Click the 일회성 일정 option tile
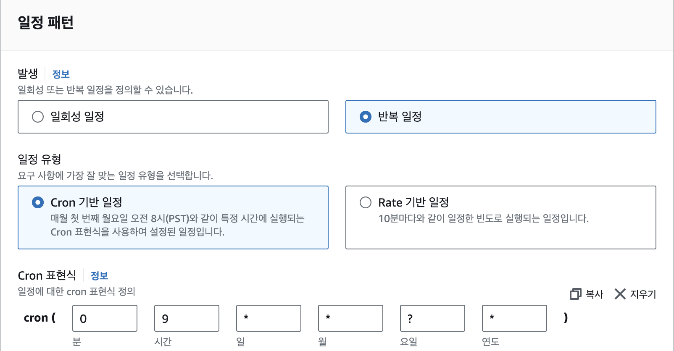Screen dimensions: 674x351 173,117
